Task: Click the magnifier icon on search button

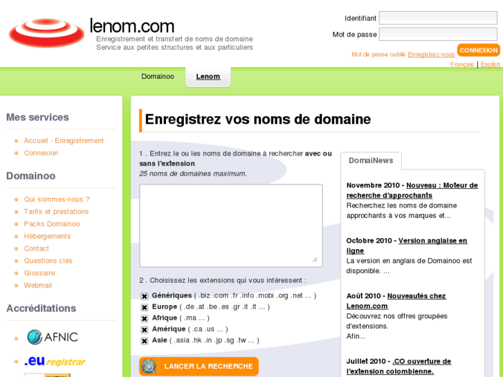Action: point(149,367)
